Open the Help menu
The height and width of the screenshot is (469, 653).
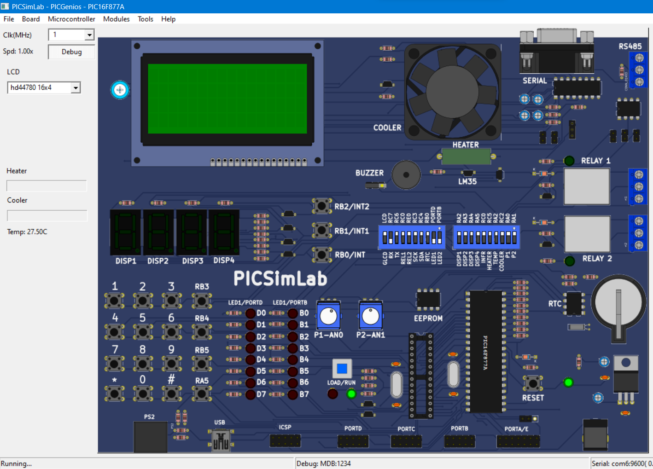pos(168,19)
